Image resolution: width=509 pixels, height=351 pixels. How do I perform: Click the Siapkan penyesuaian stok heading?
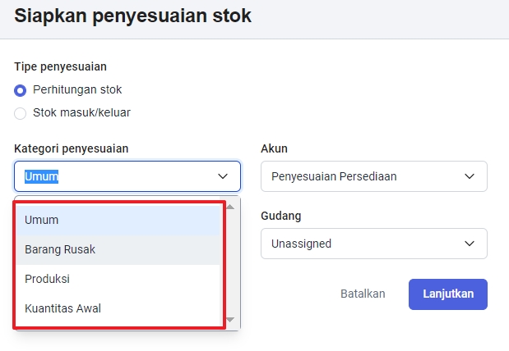(x=133, y=15)
